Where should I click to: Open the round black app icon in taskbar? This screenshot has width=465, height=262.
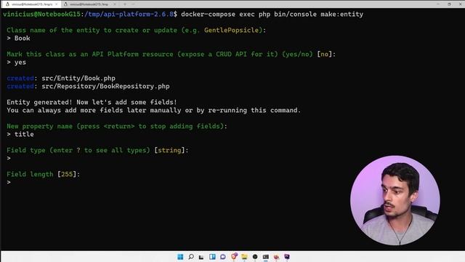click(x=255, y=257)
